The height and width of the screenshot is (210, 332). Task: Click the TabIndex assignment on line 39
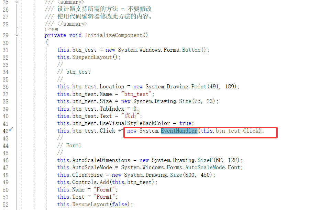tap(111, 109)
